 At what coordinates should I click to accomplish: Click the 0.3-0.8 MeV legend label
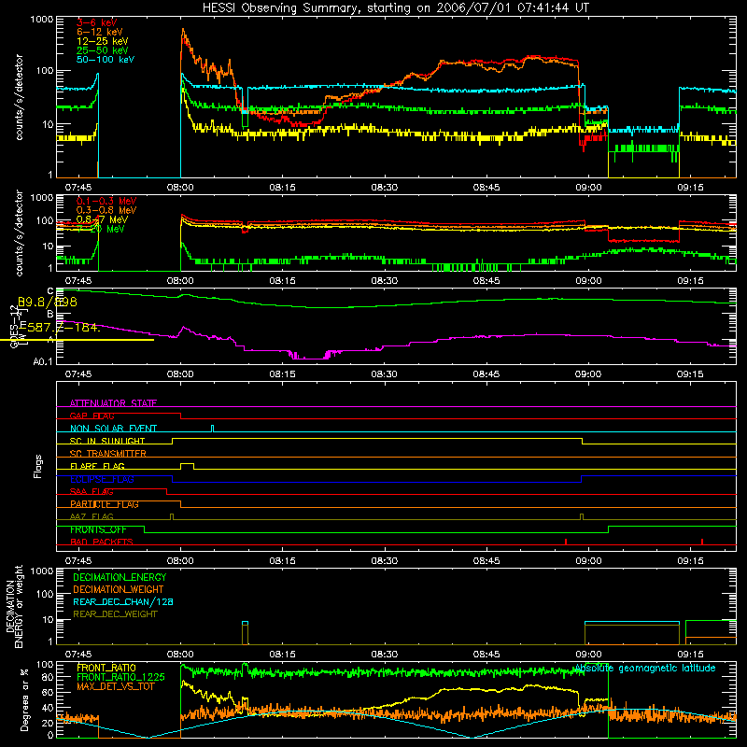(106, 210)
